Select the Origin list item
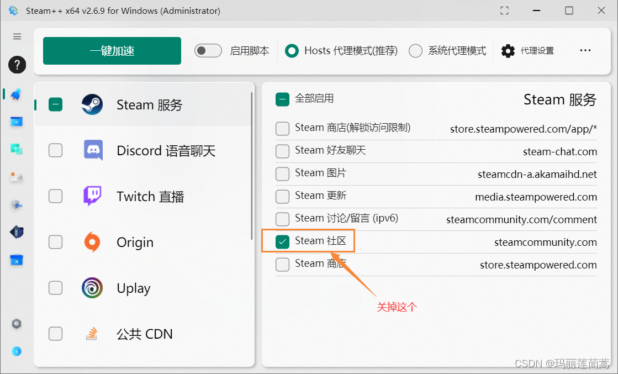The width and height of the screenshot is (618, 374). [142, 242]
